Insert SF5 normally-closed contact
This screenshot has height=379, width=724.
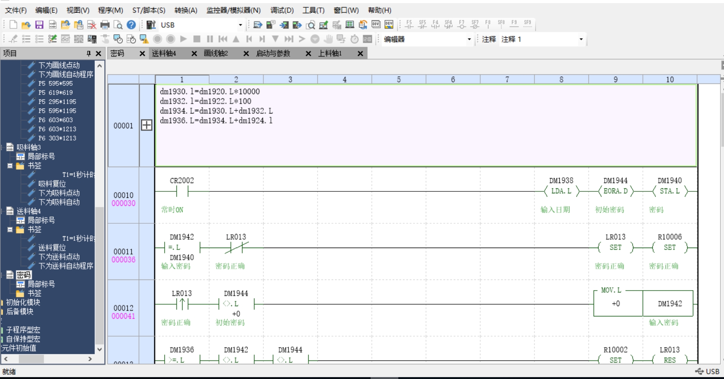click(x=422, y=25)
